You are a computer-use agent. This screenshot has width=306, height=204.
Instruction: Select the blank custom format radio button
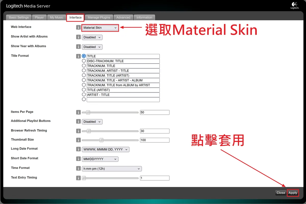[84, 99]
